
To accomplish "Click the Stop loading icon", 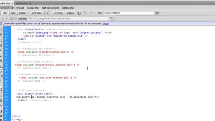I will tap(11, 18).
